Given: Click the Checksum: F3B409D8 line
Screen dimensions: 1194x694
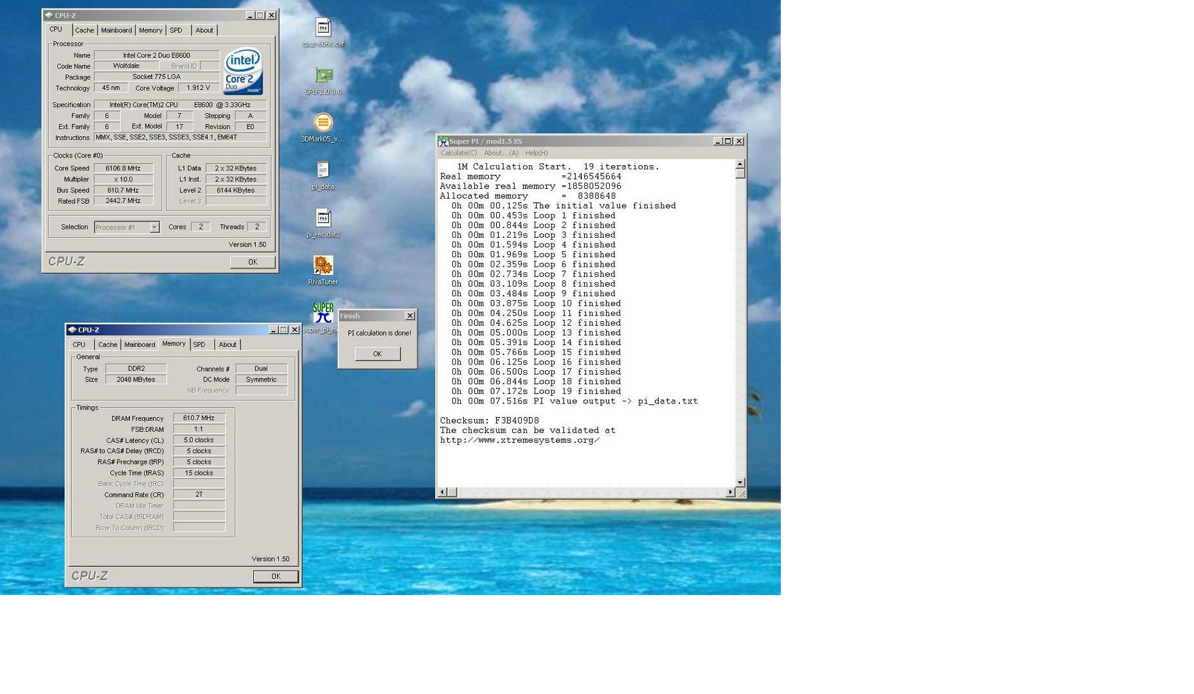Looking at the screenshot, I should (x=490, y=420).
